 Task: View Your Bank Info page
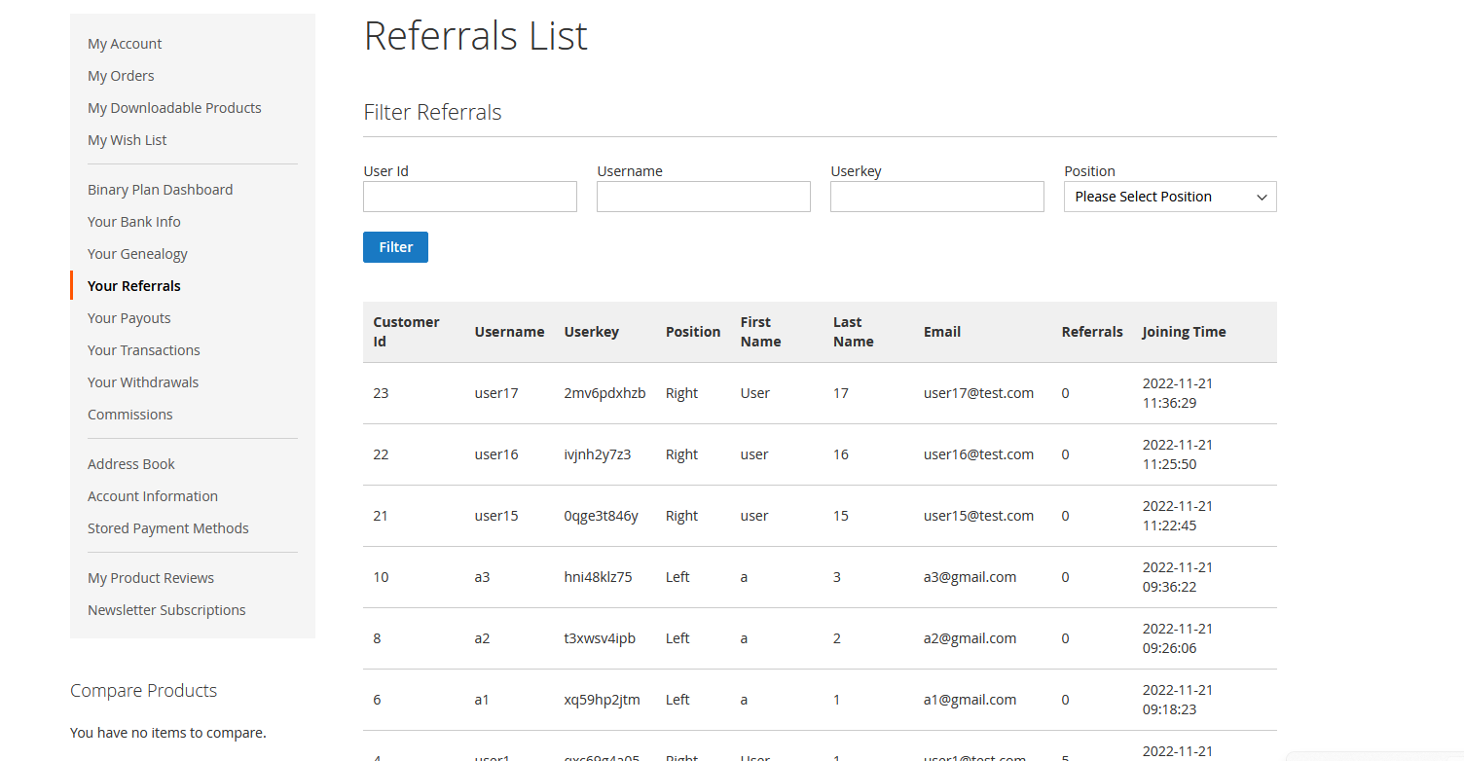click(134, 222)
